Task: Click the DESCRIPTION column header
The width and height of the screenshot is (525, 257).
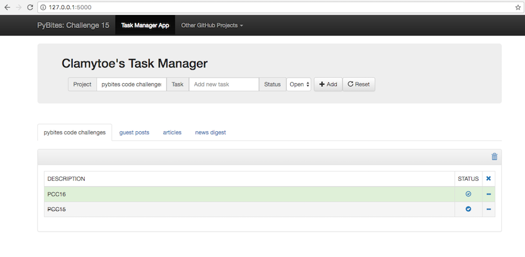Action: pyautogui.click(x=66, y=179)
